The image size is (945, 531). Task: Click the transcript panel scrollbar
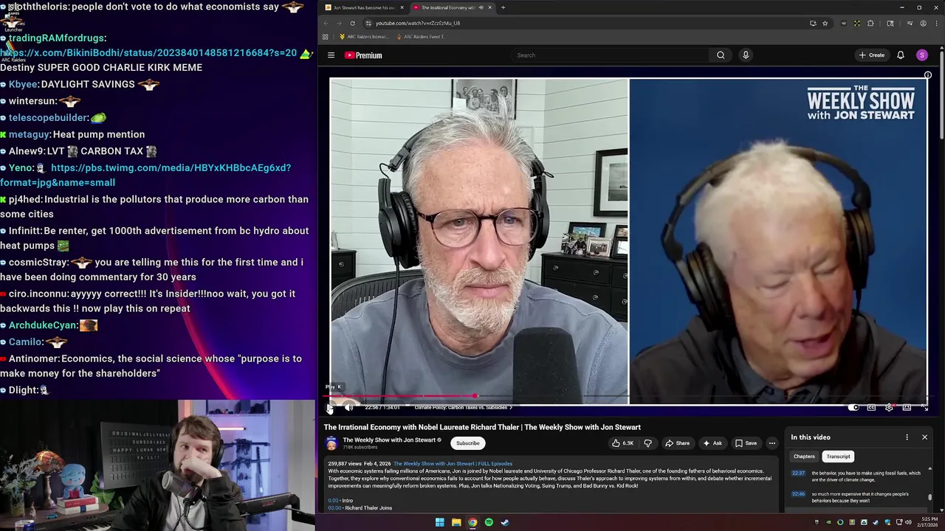929,497
